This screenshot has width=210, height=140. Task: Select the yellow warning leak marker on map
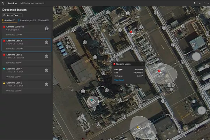tap(138, 128)
